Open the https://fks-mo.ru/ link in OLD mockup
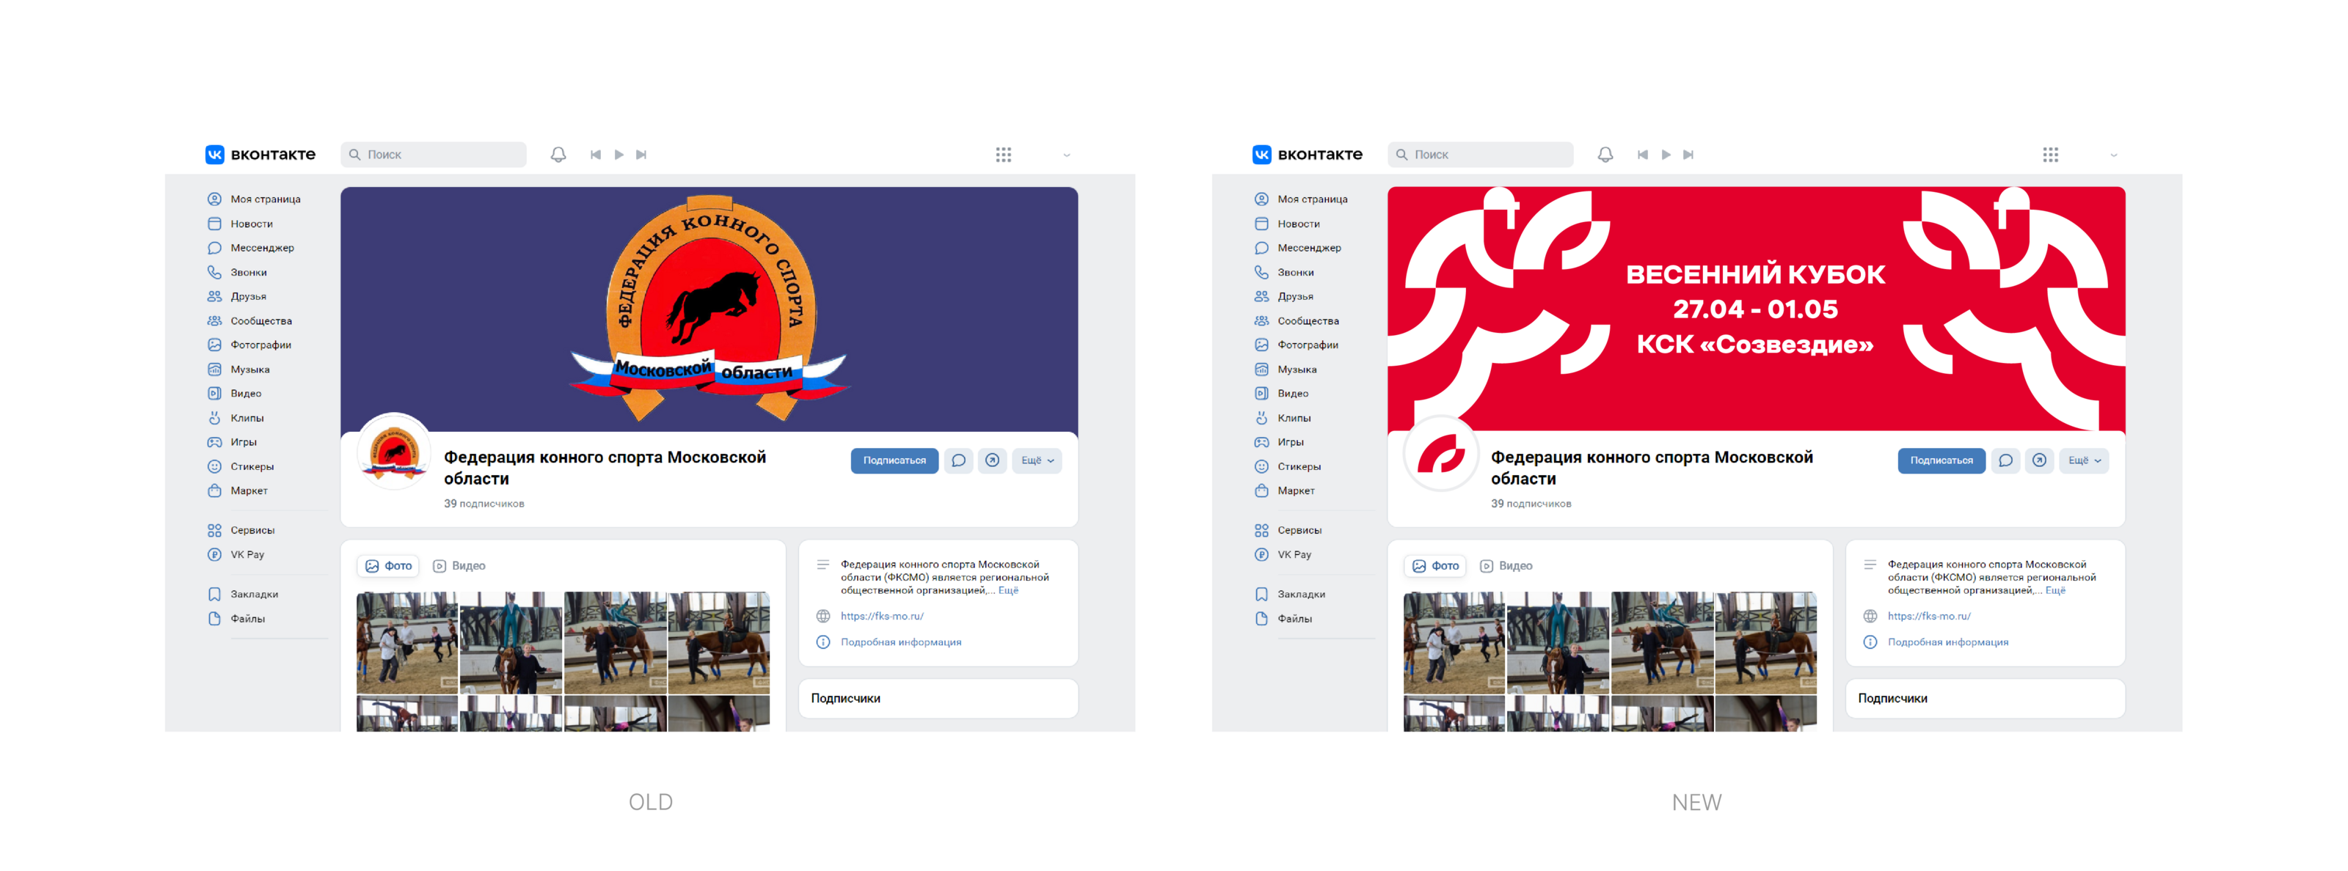2348x871 pixels. [x=881, y=616]
